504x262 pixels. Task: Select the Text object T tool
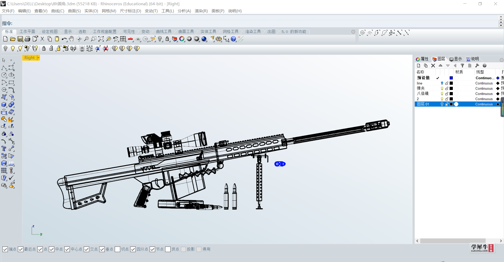[4, 148]
